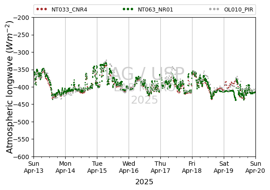Click the 2025 x-axis label
The image size is (270, 190).
point(144,182)
